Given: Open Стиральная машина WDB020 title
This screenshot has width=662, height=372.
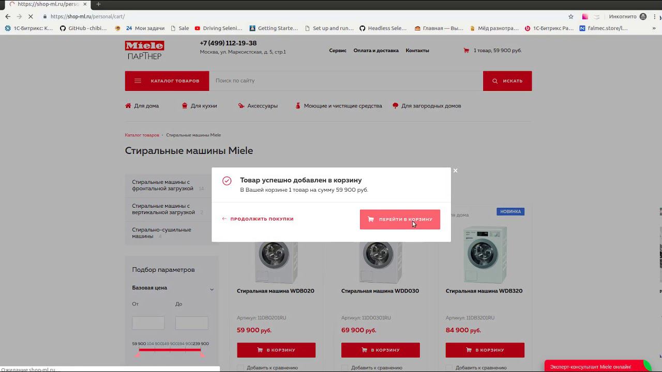Looking at the screenshot, I should (276, 291).
